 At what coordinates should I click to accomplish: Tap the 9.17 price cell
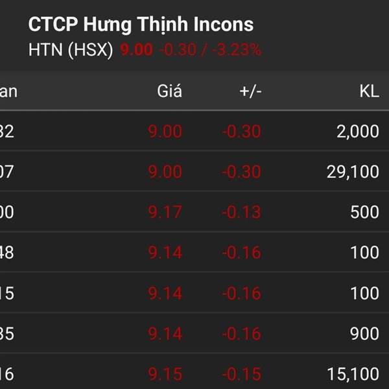(165, 212)
